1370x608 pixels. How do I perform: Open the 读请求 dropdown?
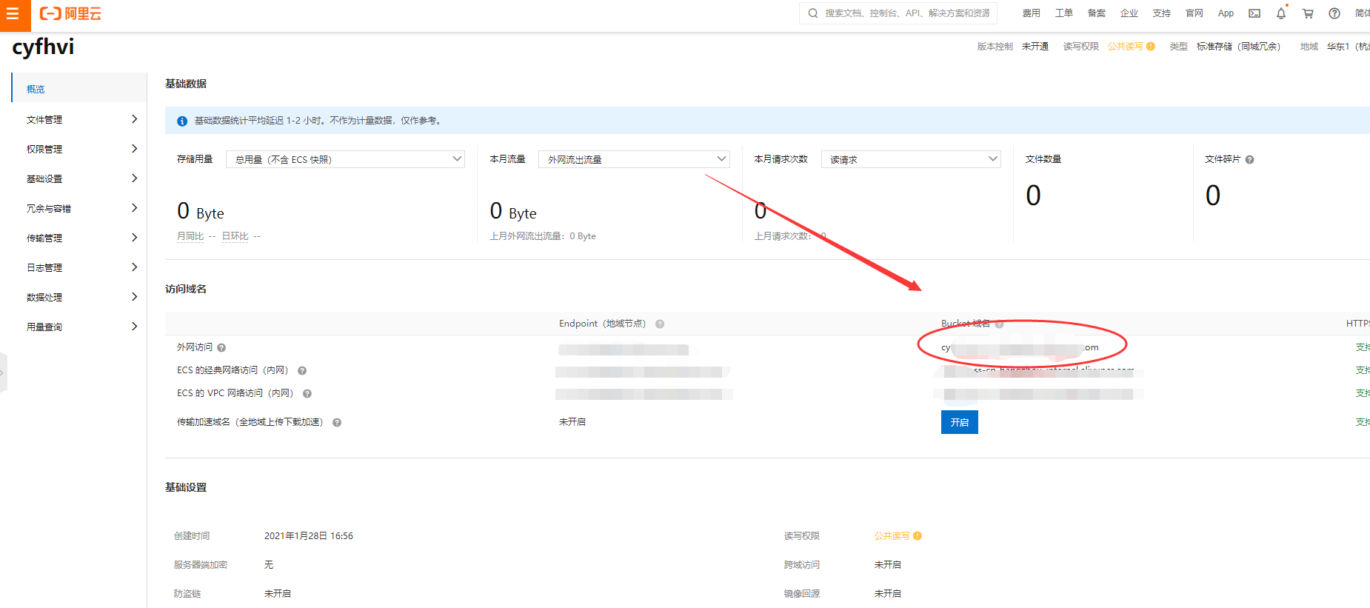pyautogui.click(x=911, y=159)
